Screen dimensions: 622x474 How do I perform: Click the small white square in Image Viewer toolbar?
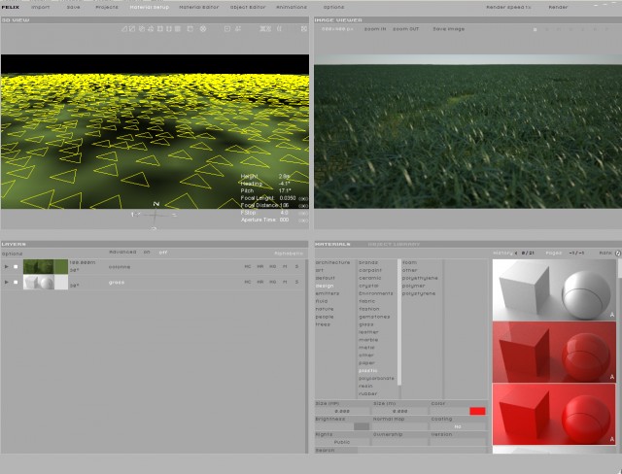(x=535, y=30)
